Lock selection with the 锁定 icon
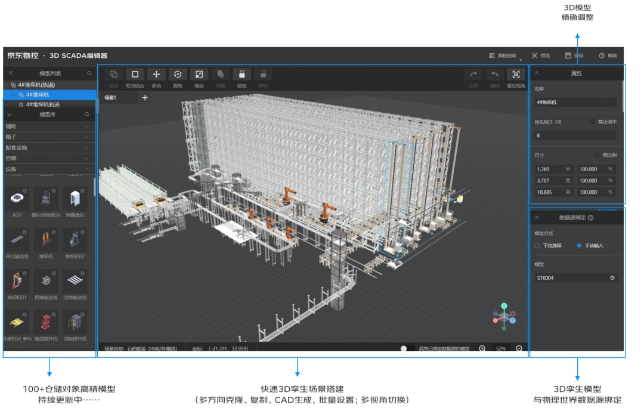 242,75
